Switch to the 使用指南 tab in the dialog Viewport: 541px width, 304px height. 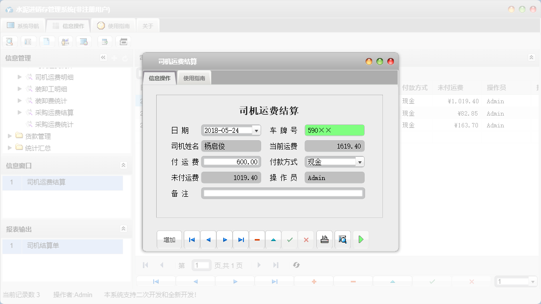pos(194,77)
